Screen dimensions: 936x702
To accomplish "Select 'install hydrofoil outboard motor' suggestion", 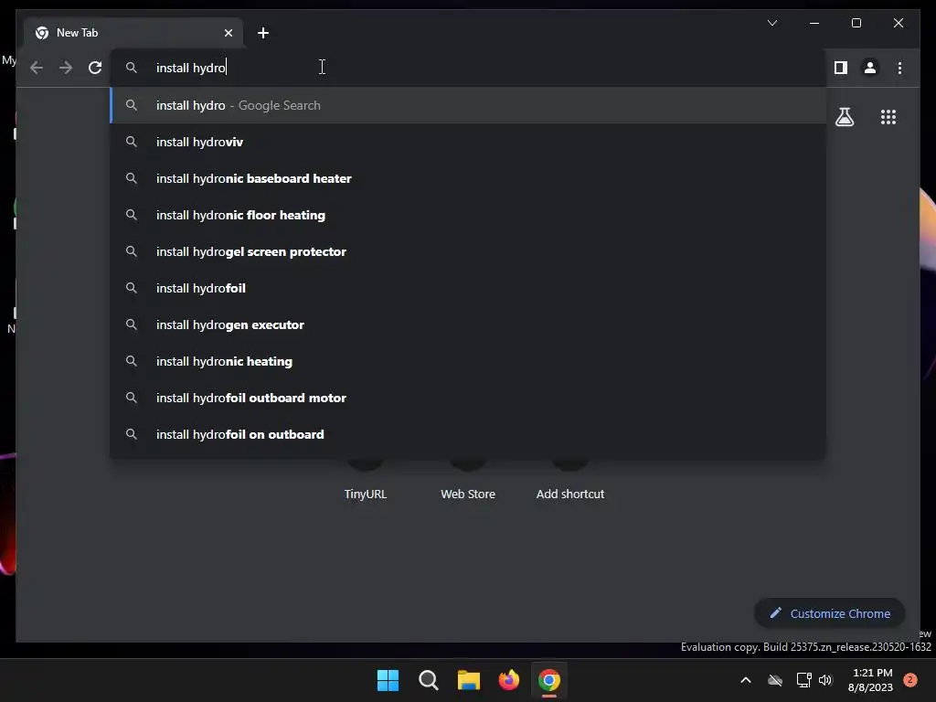I will [468, 398].
